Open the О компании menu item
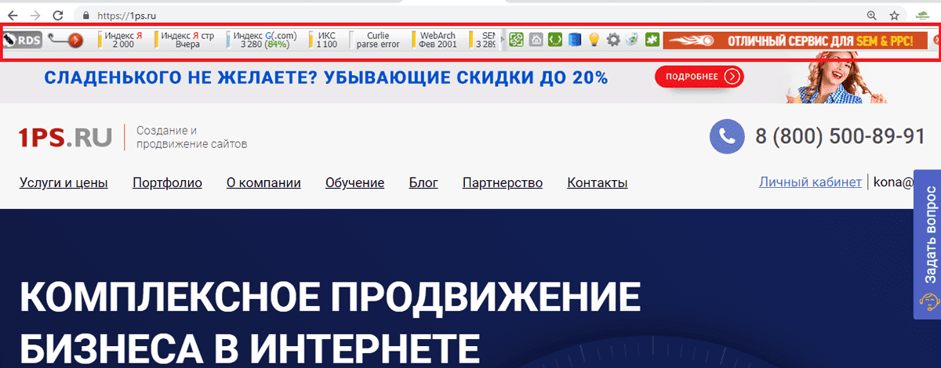 pyautogui.click(x=263, y=183)
